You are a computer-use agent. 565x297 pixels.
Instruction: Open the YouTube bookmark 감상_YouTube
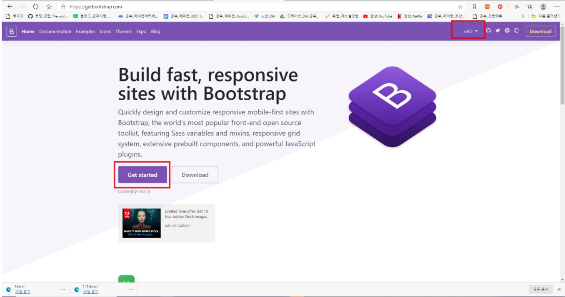coord(377,16)
